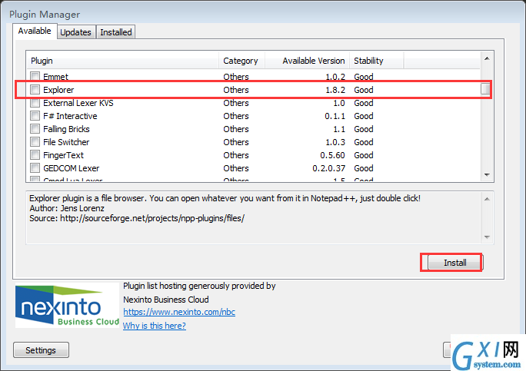
Task: Click version 1.0.3 in File Switcher row
Action: 335,142
